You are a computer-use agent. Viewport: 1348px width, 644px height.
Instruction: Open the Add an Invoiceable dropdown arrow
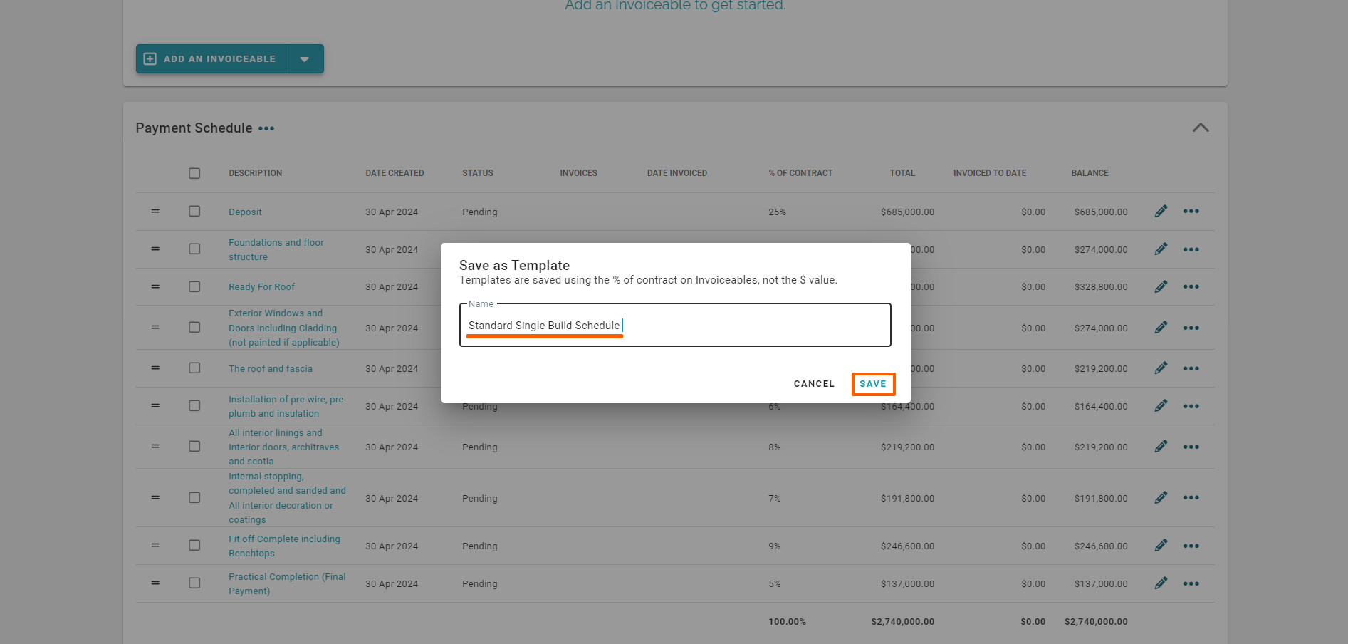(305, 59)
